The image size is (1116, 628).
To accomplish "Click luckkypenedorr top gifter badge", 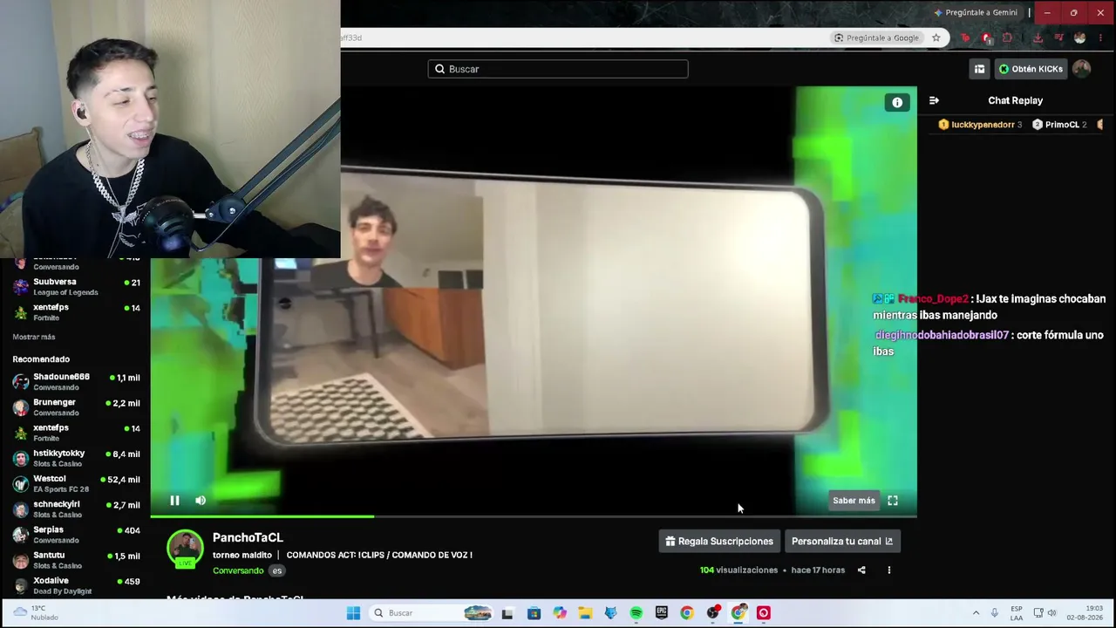I will tap(980, 125).
